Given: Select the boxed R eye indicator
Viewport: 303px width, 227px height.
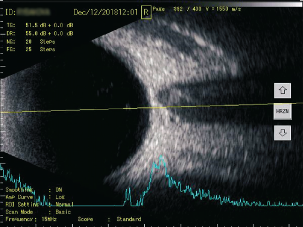Looking at the screenshot, I should pyautogui.click(x=146, y=12).
